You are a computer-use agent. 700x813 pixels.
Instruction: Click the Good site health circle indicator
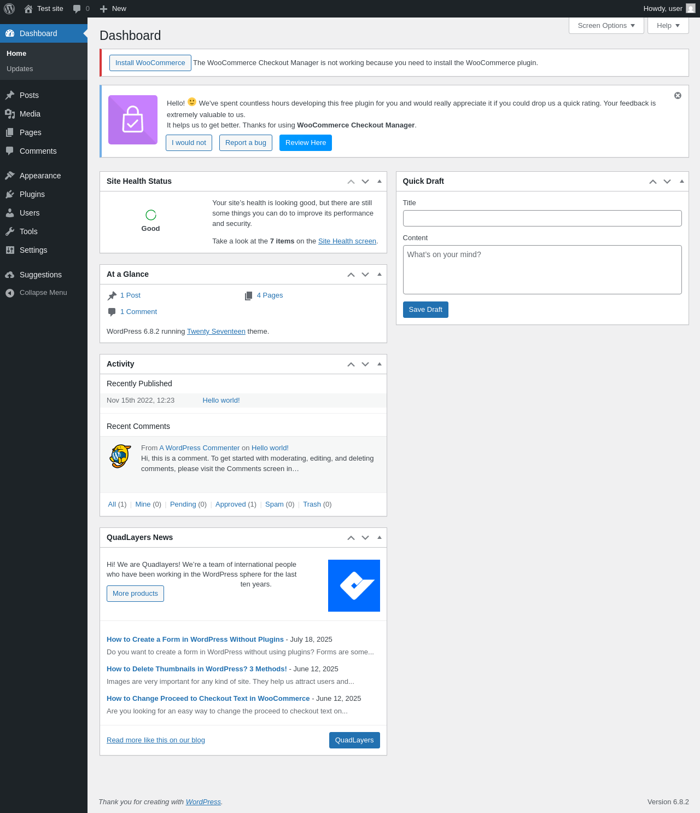151,215
